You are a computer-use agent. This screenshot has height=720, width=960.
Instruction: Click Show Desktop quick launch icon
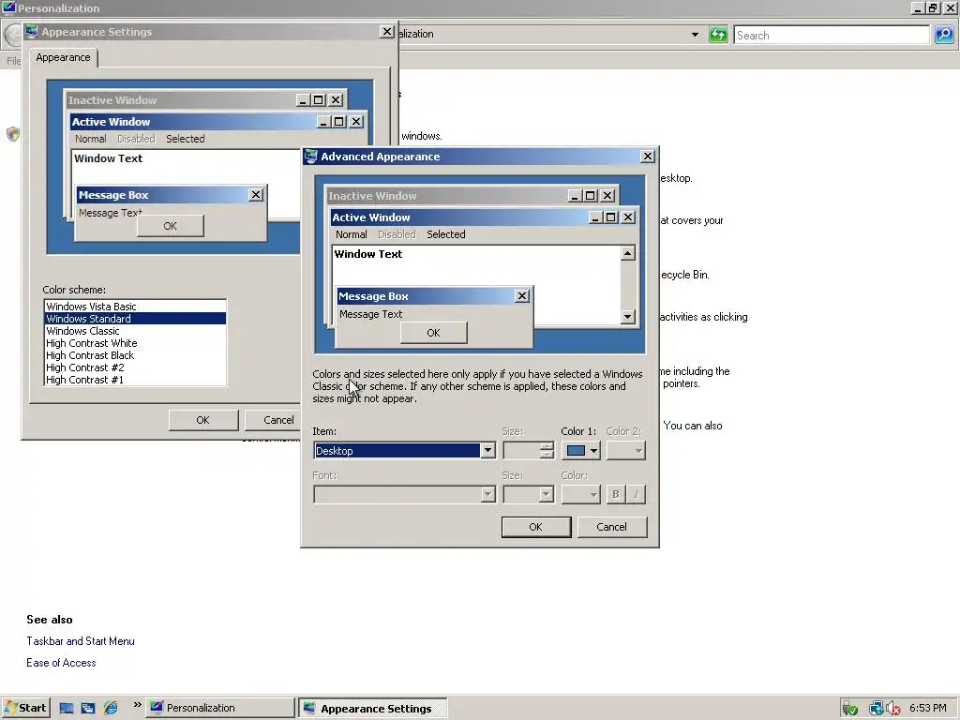pyautogui.click(x=67, y=709)
